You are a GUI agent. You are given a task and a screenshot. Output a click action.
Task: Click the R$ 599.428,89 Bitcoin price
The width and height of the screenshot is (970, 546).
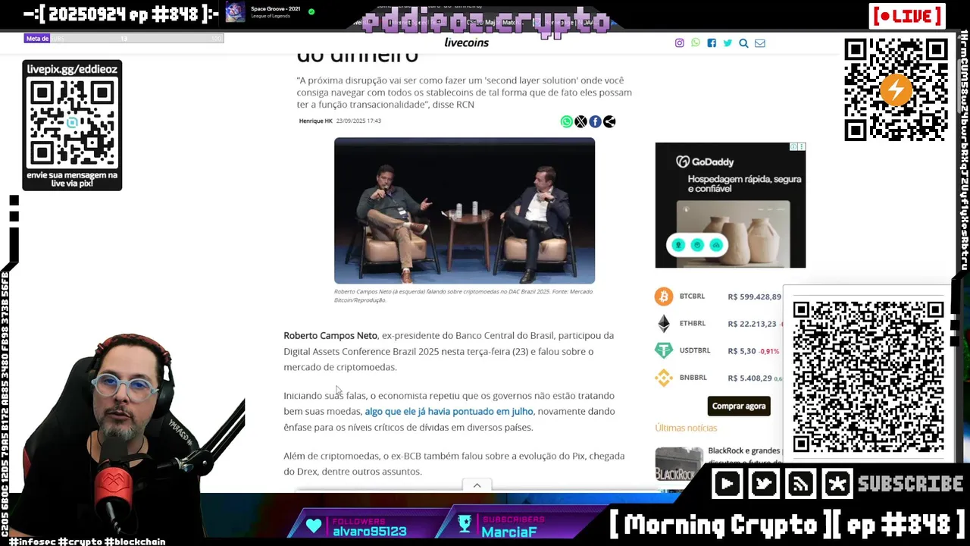tap(754, 297)
